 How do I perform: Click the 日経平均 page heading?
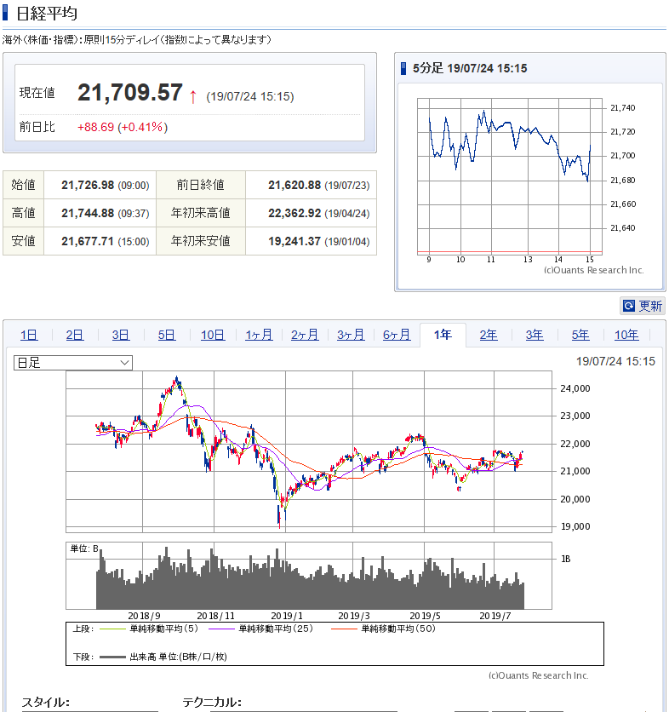coord(47,13)
